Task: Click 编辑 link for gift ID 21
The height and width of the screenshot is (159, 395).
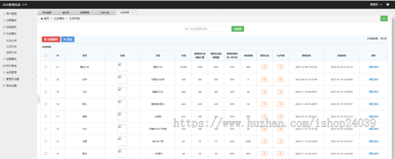Action: tap(371, 67)
